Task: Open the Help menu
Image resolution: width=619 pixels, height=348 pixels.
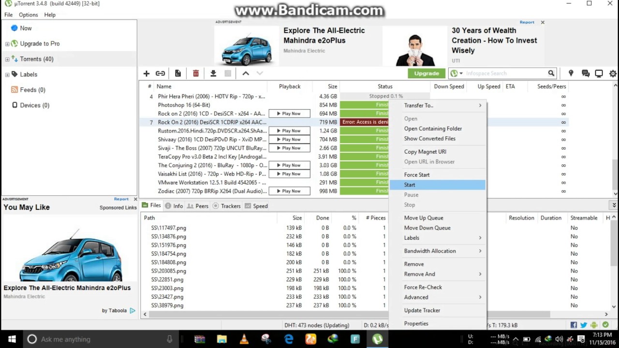Action: click(50, 15)
